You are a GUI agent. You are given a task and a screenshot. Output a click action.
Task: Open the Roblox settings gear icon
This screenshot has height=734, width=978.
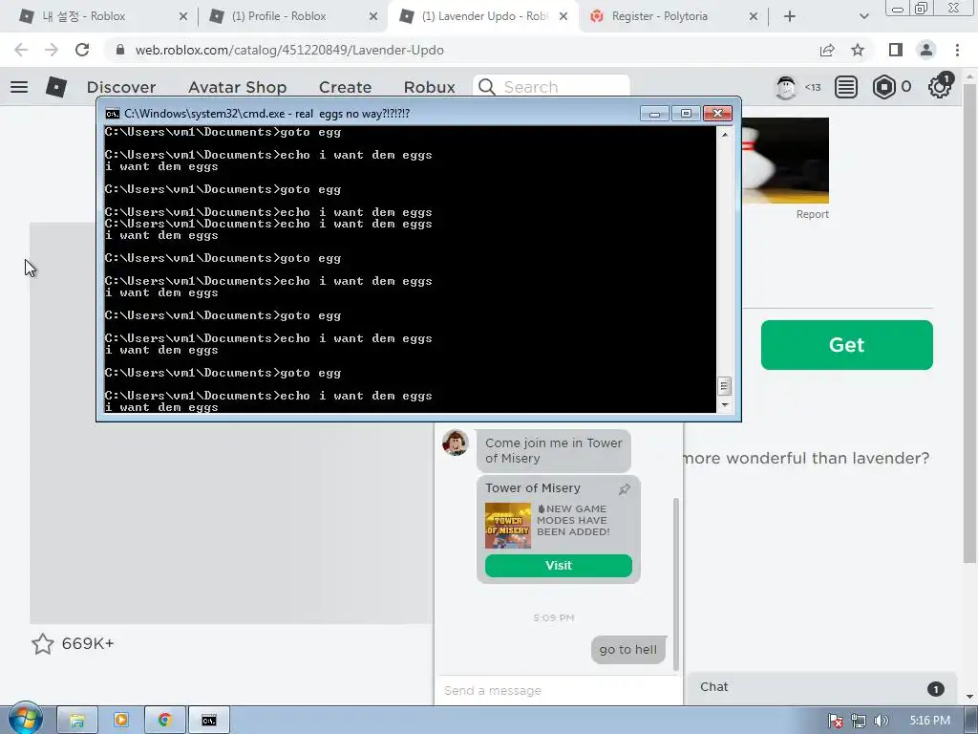click(x=940, y=87)
